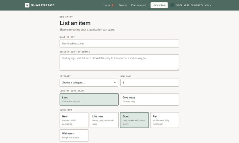239x143 pixels.
Task: Click the category dropdown arrow
Action: (x=115, y=83)
